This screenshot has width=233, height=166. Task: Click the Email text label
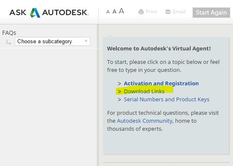point(179,12)
